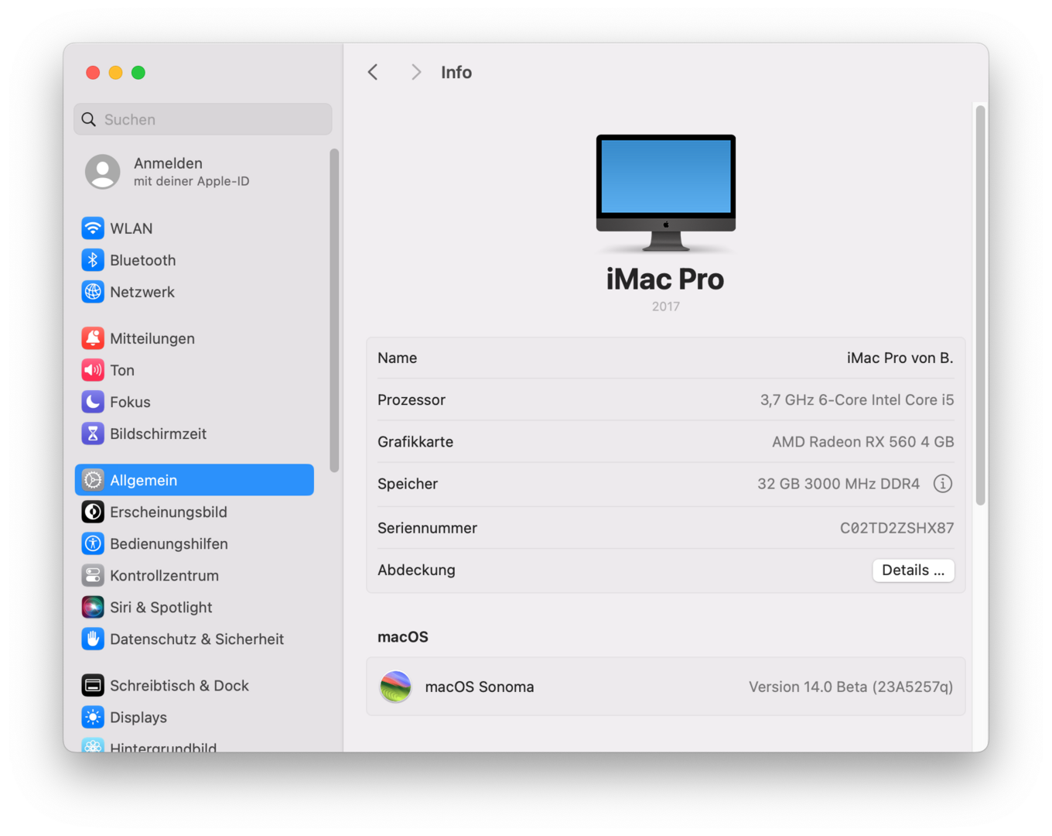Click the 'Seriennummer' row label
This screenshot has height=836, width=1052.
point(428,528)
